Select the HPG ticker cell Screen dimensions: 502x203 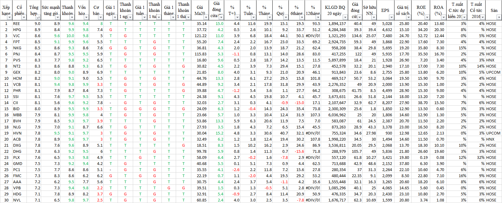pyautogui.click(x=19, y=30)
